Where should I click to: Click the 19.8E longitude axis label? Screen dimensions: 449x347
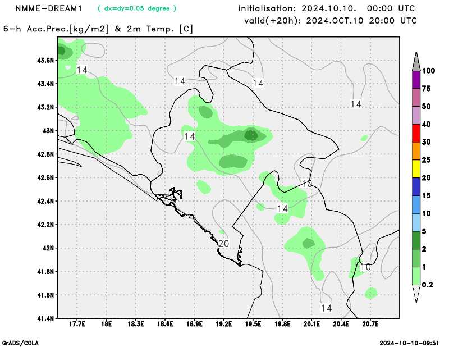282,324
